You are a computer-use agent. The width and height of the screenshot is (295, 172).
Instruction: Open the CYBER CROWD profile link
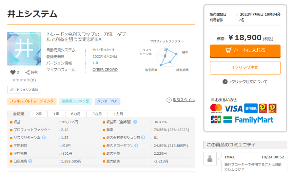click(x=105, y=70)
